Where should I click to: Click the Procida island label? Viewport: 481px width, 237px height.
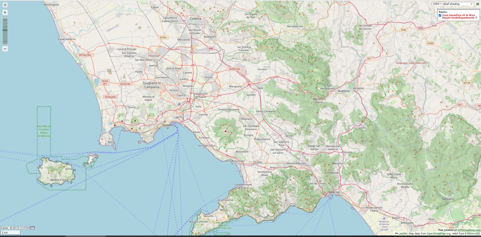pos(94,156)
